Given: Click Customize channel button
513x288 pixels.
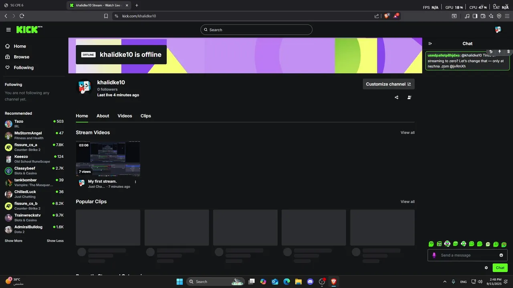Looking at the screenshot, I should pyautogui.click(x=389, y=84).
